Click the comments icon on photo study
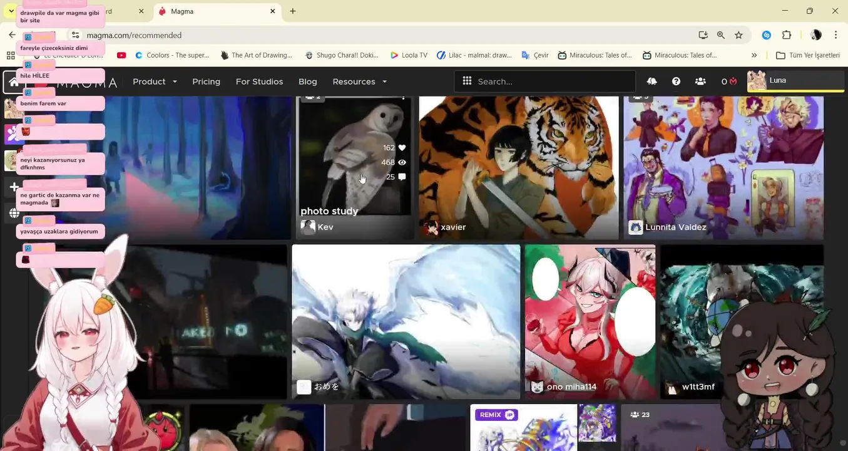Viewport: 848px width, 451px height. point(402,177)
